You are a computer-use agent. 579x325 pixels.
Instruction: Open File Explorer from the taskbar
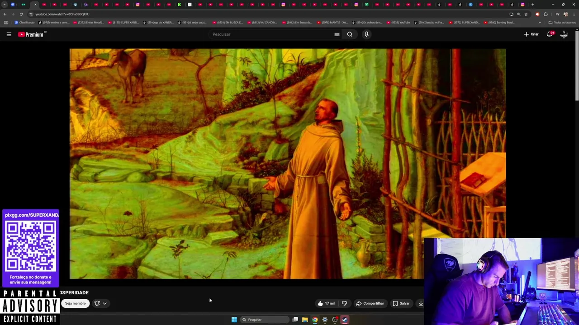(305, 320)
